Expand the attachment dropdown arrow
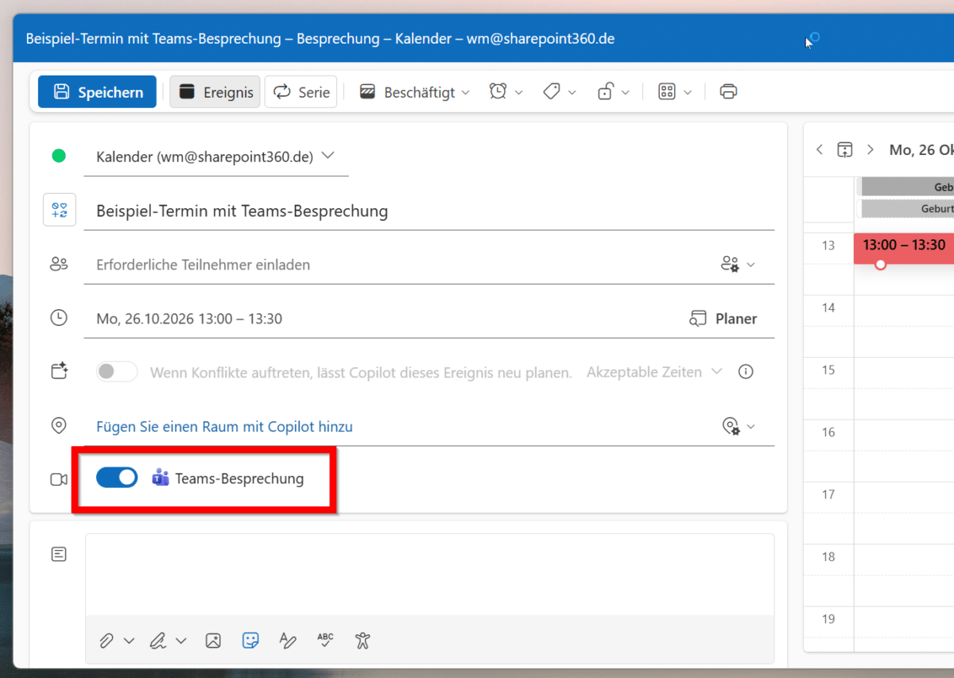 (x=130, y=641)
